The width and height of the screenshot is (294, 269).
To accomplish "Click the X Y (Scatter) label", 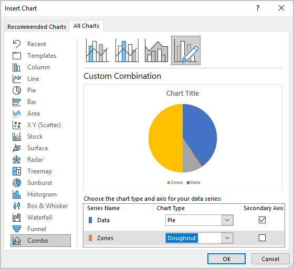I will pos(44,125).
